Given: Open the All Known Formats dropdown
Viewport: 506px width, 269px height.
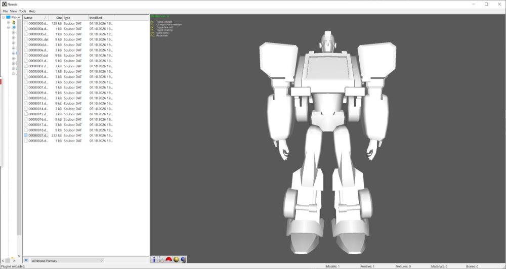Looking at the screenshot, I should click(x=67, y=260).
